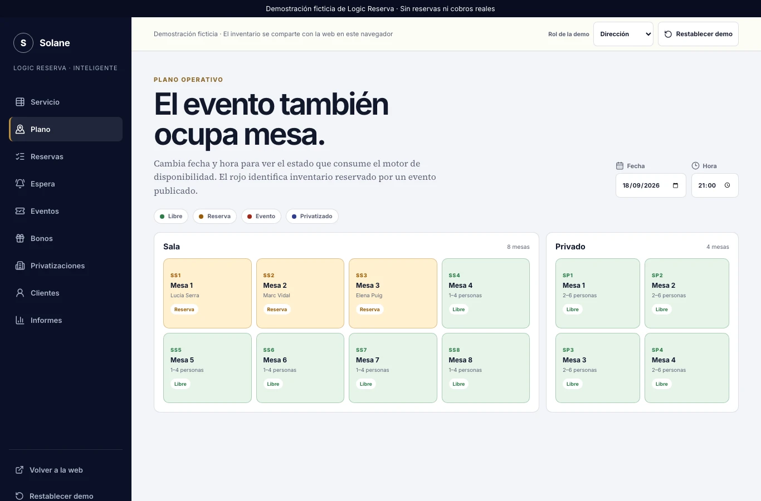Select the SS8 Mesa 8 card
The height and width of the screenshot is (501, 761).
486,368
